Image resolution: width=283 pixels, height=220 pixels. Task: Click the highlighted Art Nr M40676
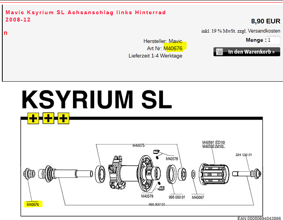pos(173,48)
